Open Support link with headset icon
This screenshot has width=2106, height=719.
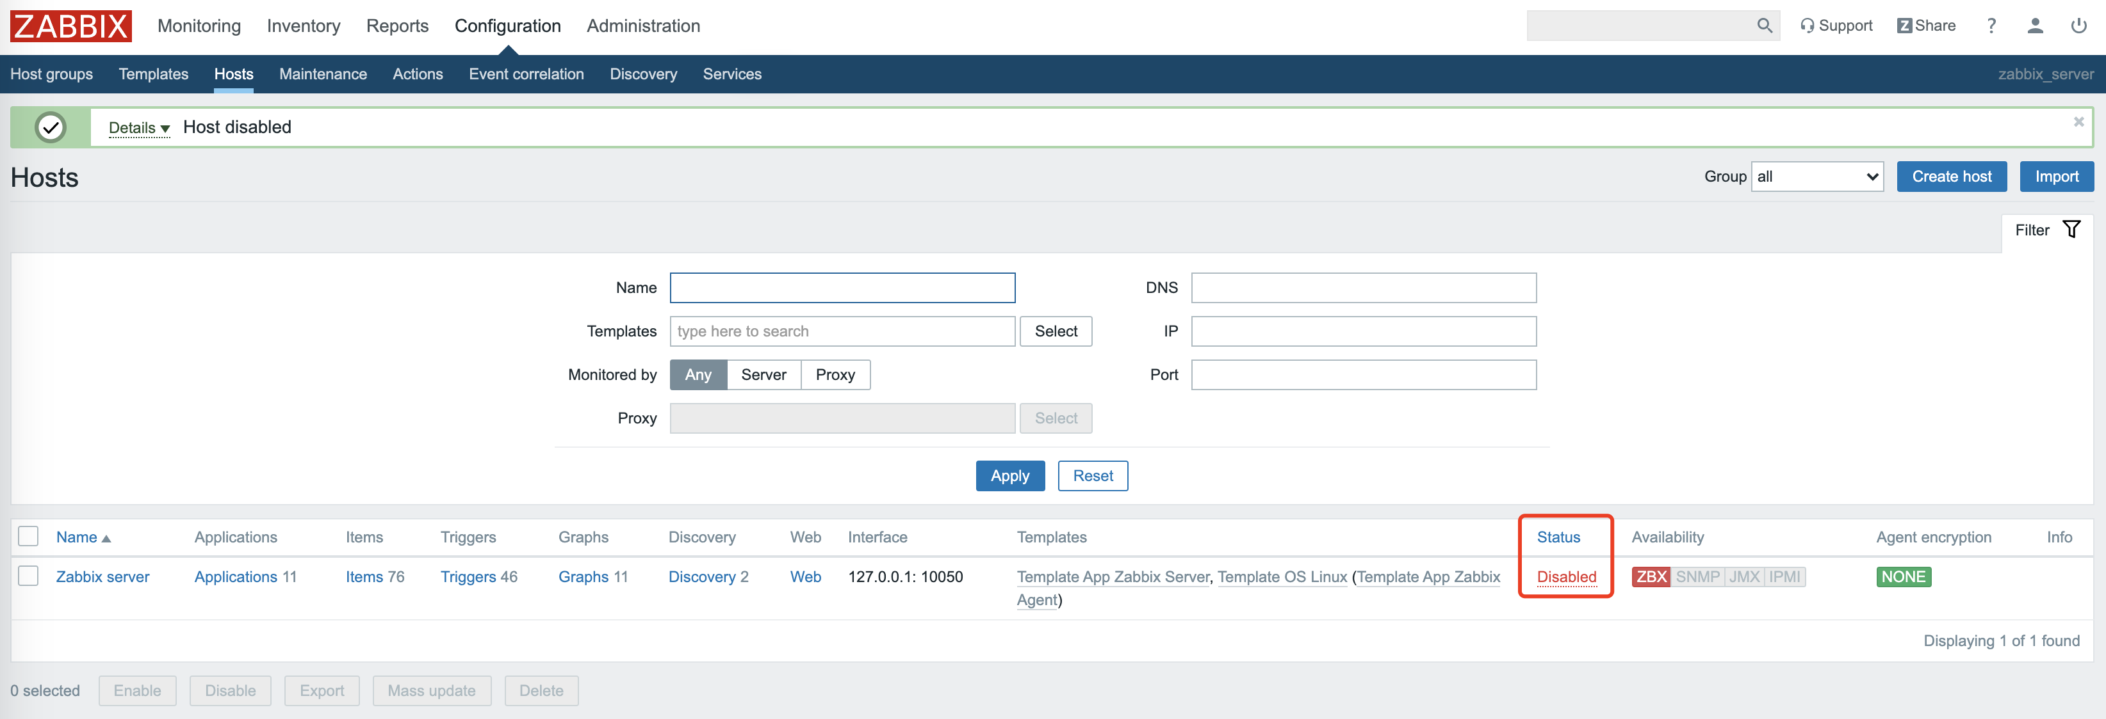tap(1836, 26)
